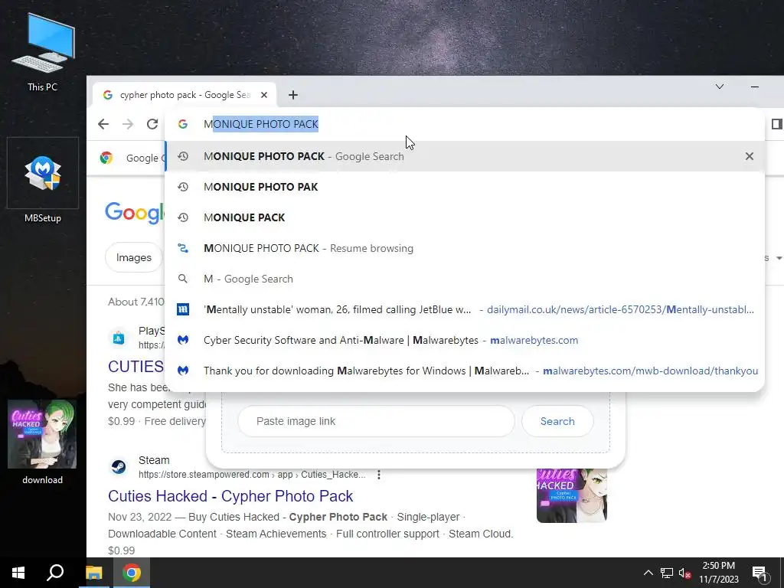This screenshot has height=588, width=784.
Task: Select the cypher photo pack tab
Action: (185, 95)
